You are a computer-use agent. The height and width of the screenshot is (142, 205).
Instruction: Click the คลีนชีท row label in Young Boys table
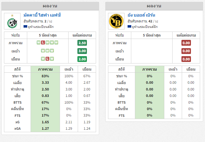pyautogui.click(x=121, y=109)
